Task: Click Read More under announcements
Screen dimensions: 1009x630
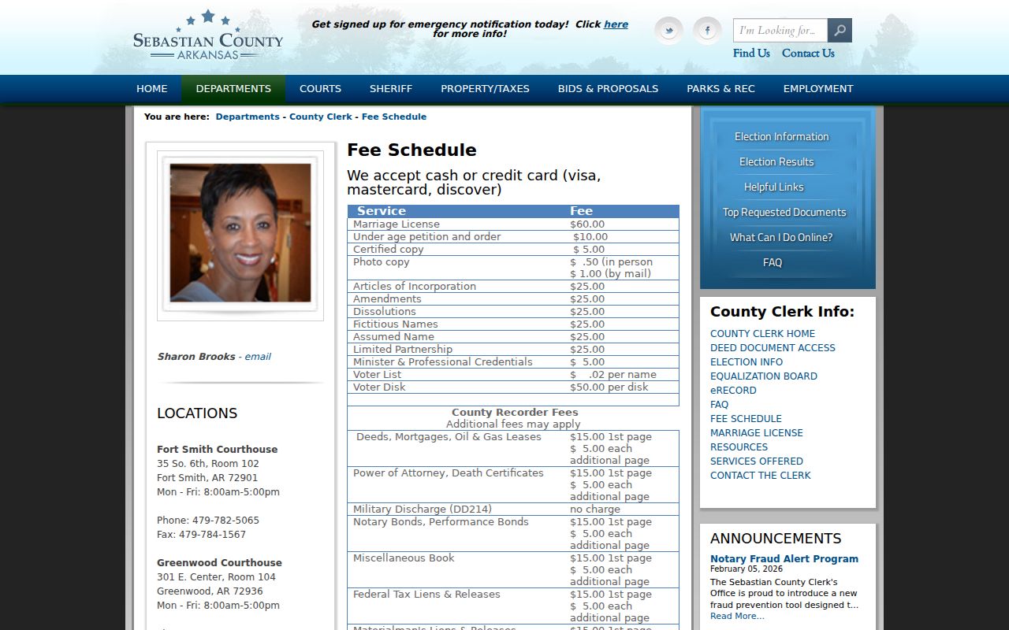Action: [x=737, y=616]
